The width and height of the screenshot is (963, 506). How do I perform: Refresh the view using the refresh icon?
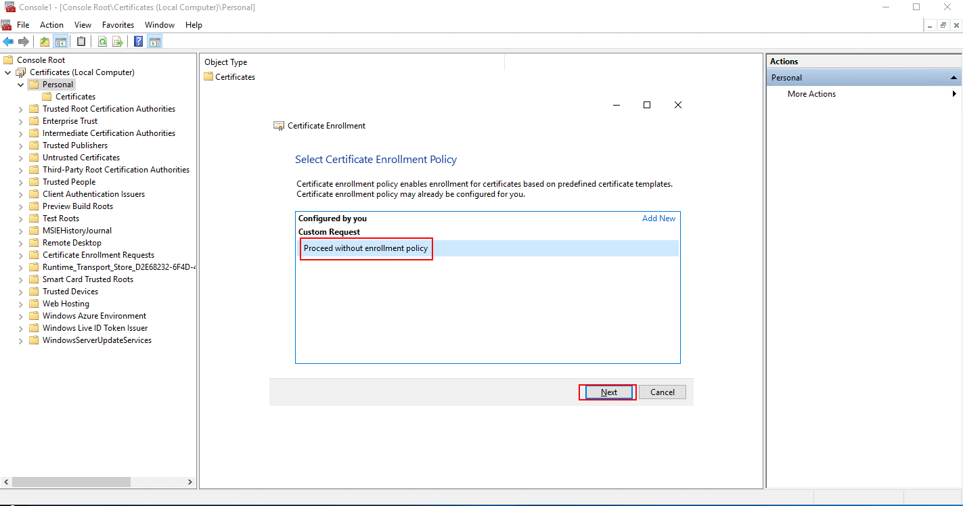102,41
